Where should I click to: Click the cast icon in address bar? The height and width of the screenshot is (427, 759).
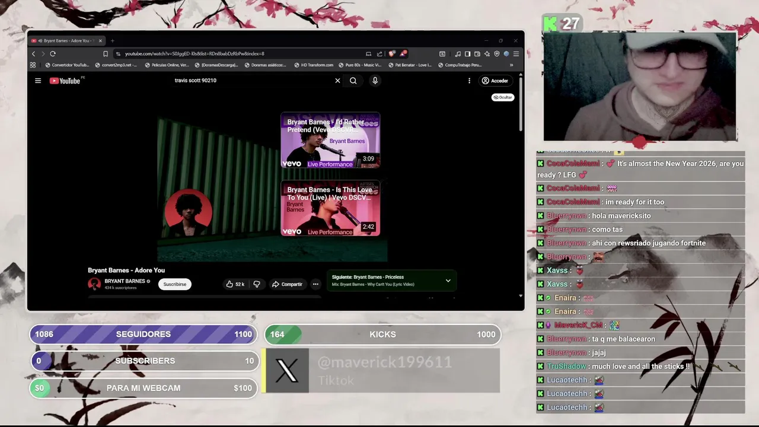pyautogui.click(x=368, y=53)
